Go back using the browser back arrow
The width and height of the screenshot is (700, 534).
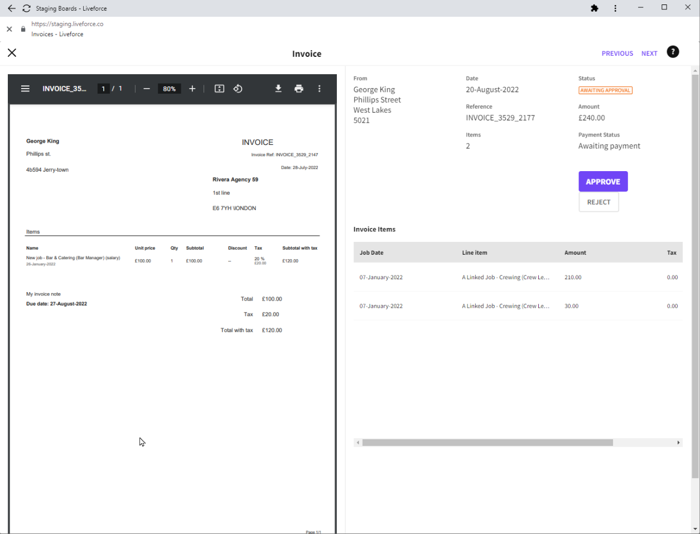click(x=11, y=8)
